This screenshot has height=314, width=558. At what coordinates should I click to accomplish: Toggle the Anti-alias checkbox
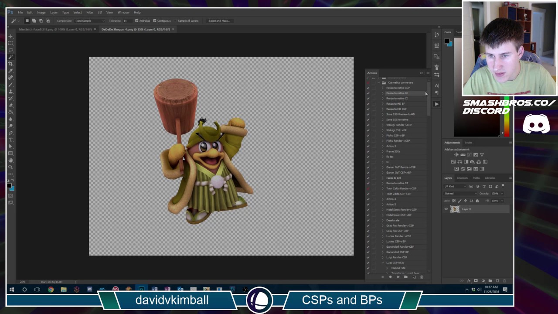pyautogui.click(x=136, y=20)
